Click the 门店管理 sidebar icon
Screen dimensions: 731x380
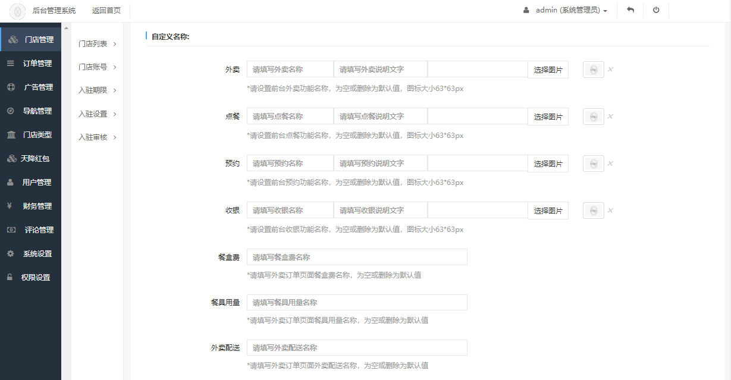12,40
